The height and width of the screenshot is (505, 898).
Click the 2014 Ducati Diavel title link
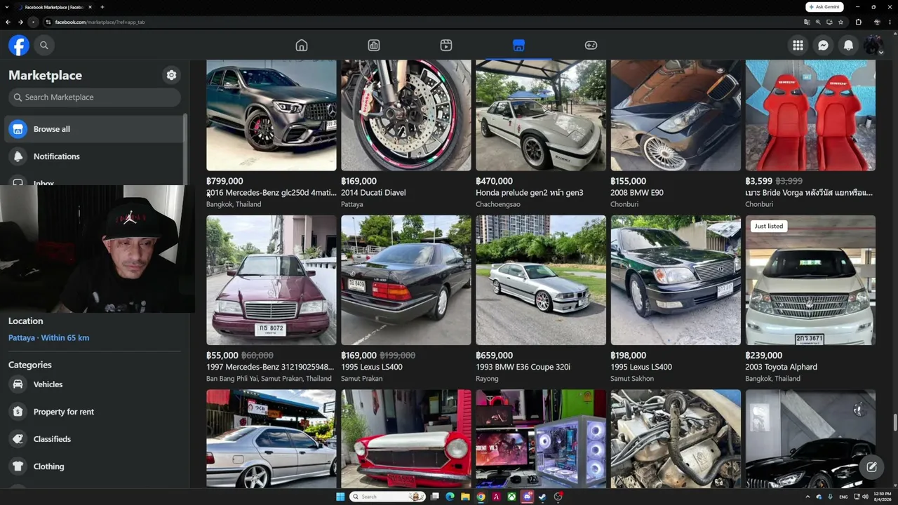[x=373, y=193]
